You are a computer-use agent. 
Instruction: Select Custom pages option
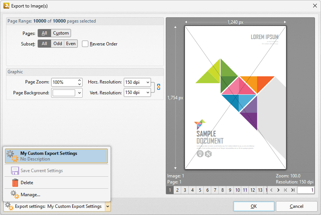pyautogui.click(x=61, y=33)
